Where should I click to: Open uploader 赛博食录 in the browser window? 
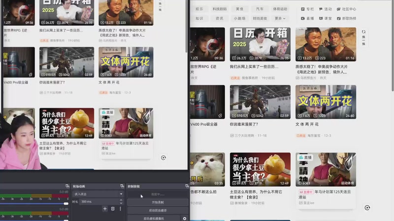click(x=241, y=203)
